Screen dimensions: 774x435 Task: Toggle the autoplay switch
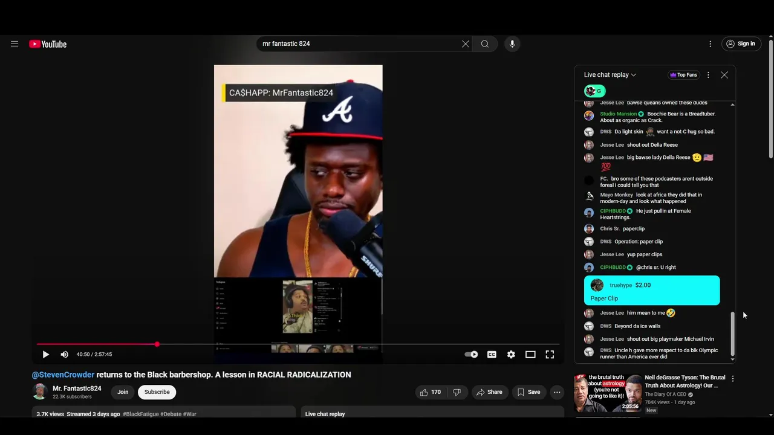click(471, 355)
